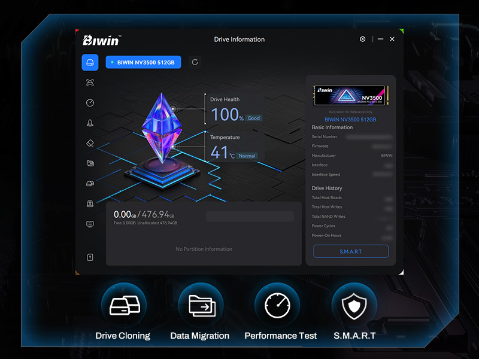
Task: Open the drive cloning sidebar icon
Action: click(90, 184)
